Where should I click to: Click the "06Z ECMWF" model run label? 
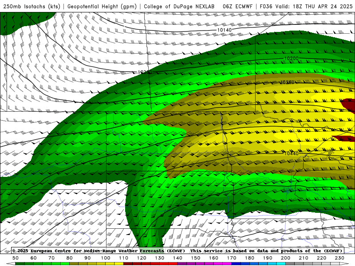[237, 6]
